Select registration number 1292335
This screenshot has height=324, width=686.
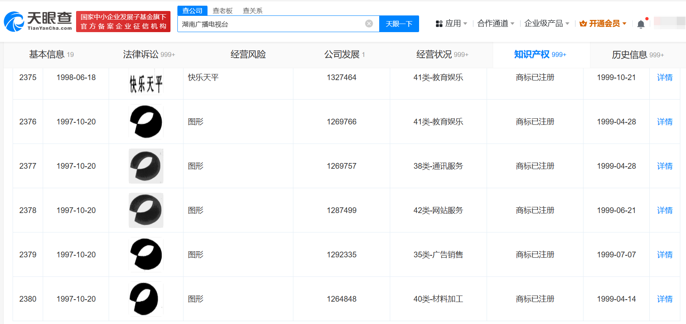(x=341, y=254)
